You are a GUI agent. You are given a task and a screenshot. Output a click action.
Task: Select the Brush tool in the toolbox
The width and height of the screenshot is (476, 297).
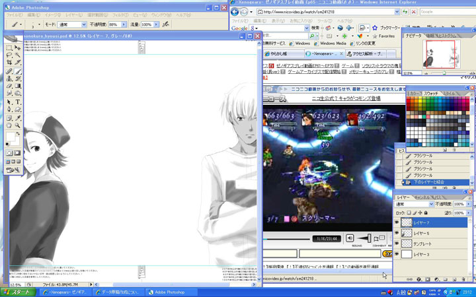click(x=18, y=71)
